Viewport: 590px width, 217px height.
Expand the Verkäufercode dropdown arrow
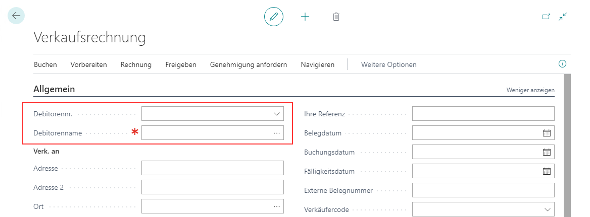click(x=548, y=209)
